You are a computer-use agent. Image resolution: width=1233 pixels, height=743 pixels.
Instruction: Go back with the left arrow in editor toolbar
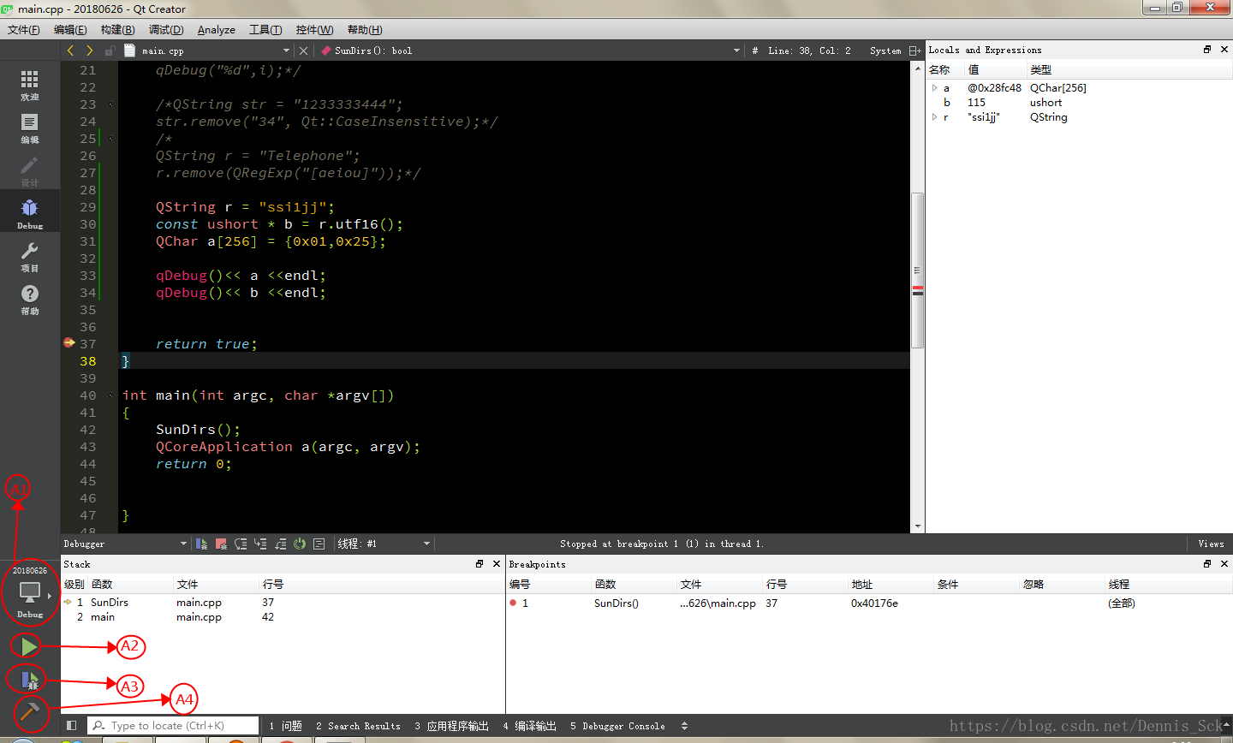click(70, 51)
